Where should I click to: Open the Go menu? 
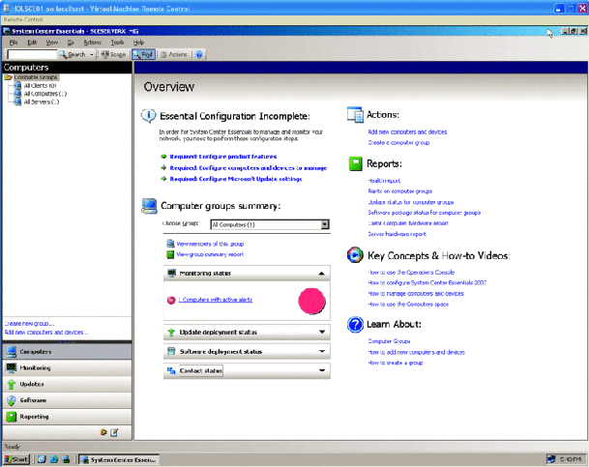pyautogui.click(x=71, y=43)
